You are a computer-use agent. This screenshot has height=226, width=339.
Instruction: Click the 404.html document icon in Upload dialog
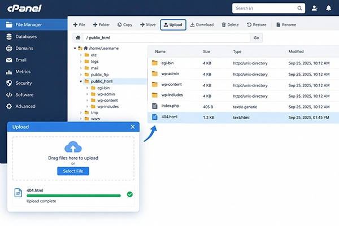point(18,193)
